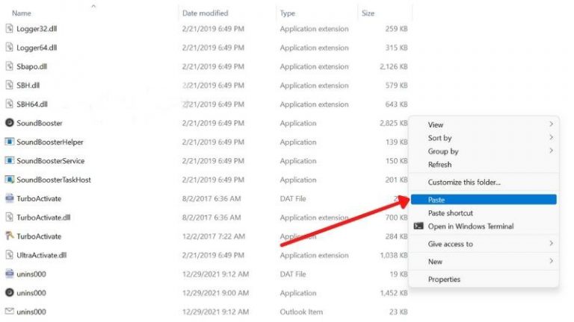Select the SoundBoosterService application icon
574x322 pixels.
pyautogui.click(x=10, y=161)
